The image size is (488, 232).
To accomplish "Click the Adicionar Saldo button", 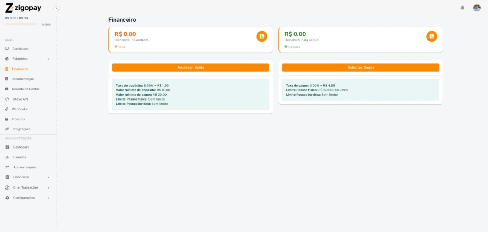I will click(x=190, y=67).
